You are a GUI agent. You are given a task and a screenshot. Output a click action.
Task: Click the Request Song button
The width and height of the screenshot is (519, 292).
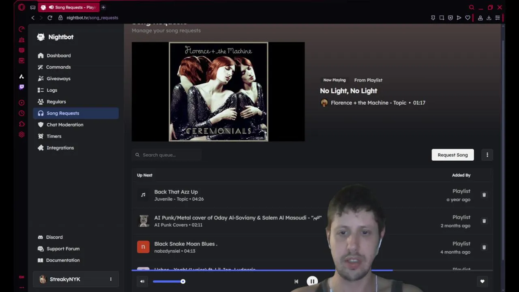[x=453, y=155]
